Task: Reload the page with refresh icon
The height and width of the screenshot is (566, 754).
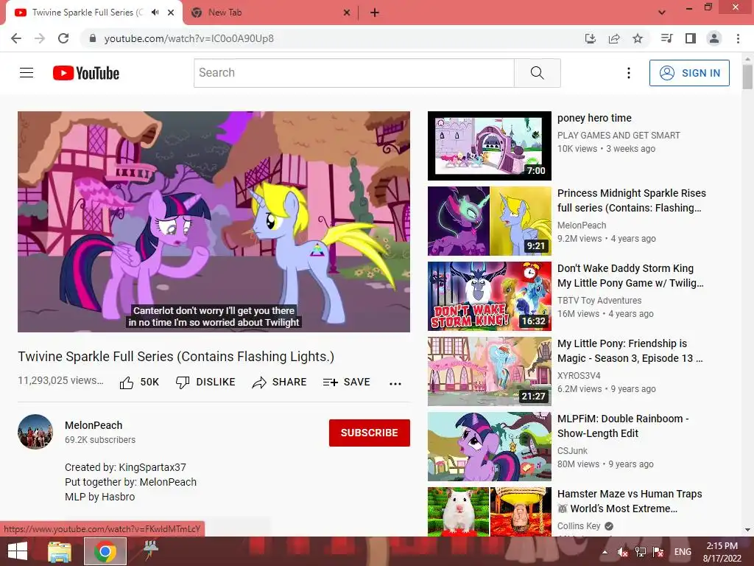Action: click(x=63, y=38)
